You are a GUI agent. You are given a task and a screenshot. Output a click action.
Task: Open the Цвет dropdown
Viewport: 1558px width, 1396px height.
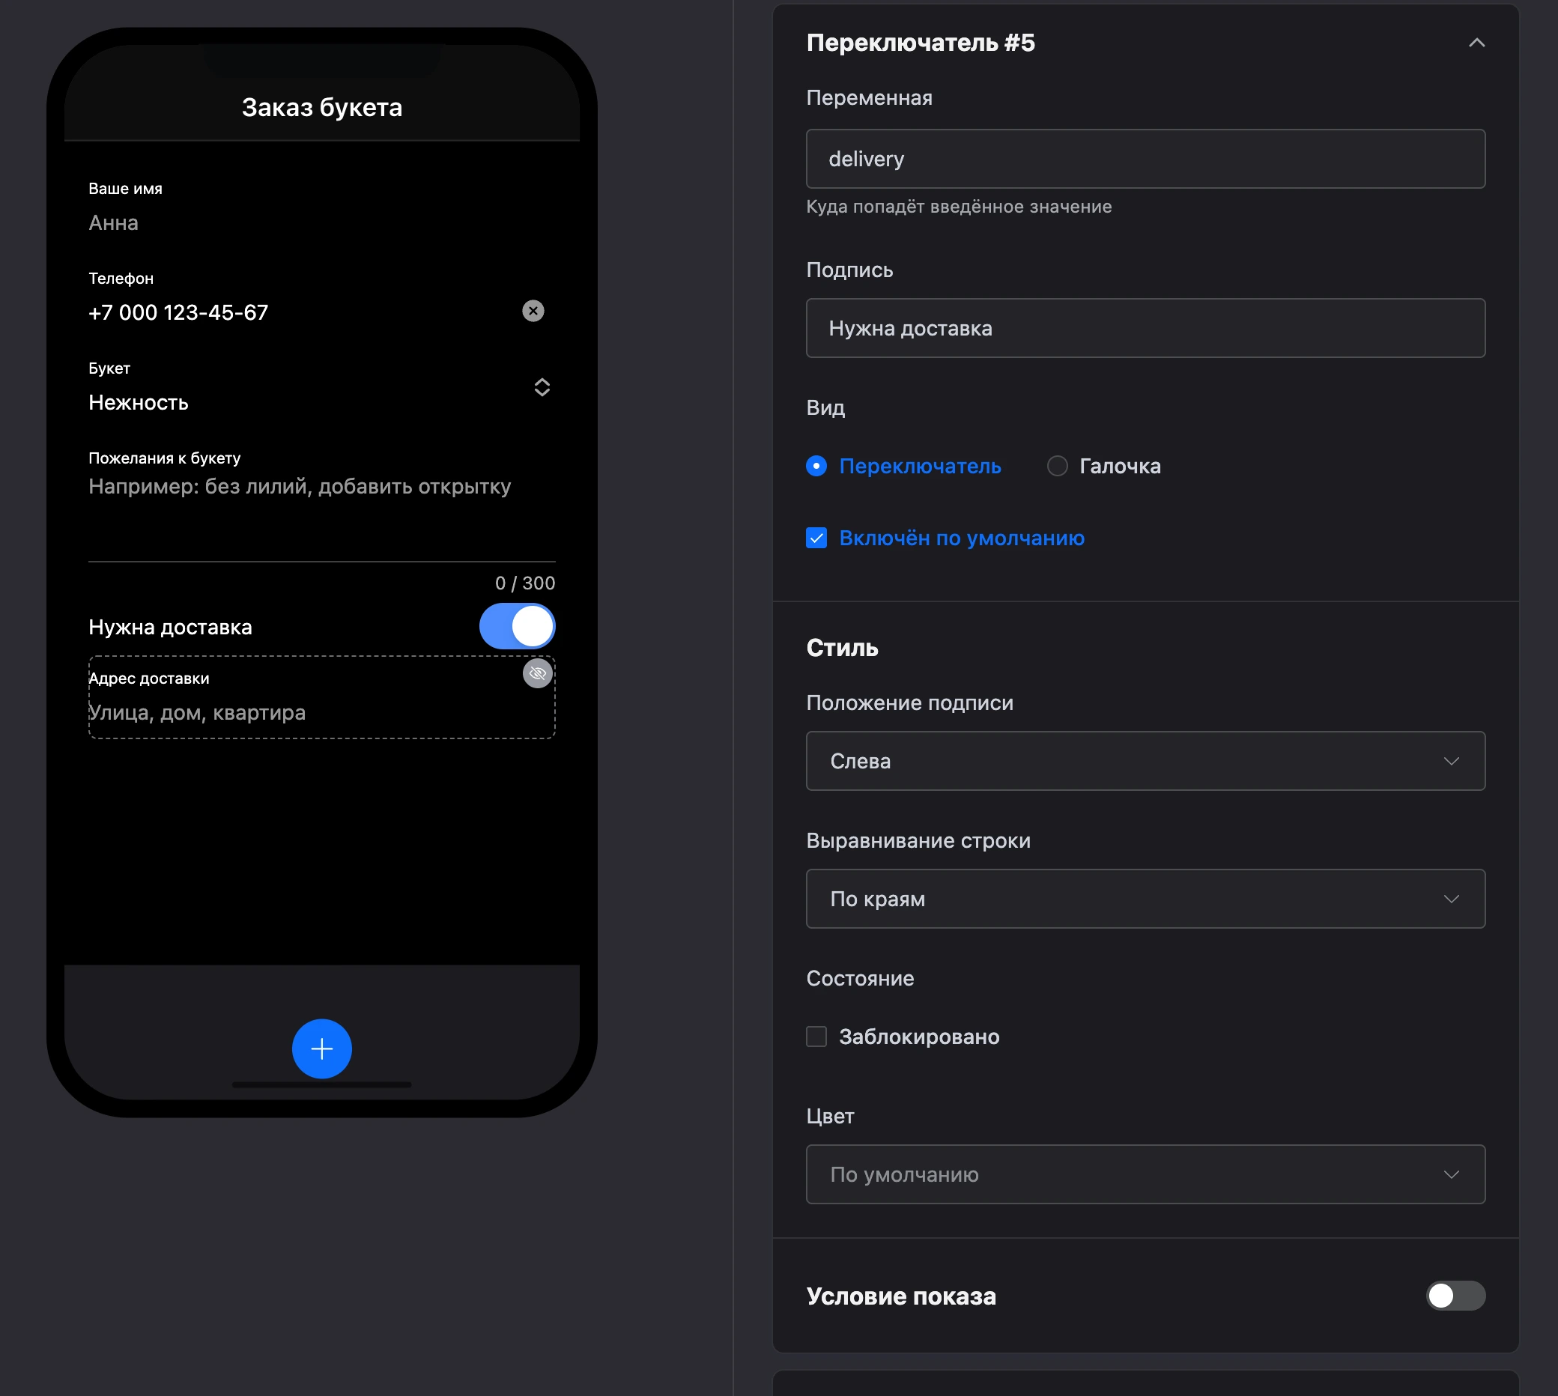tap(1145, 1175)
